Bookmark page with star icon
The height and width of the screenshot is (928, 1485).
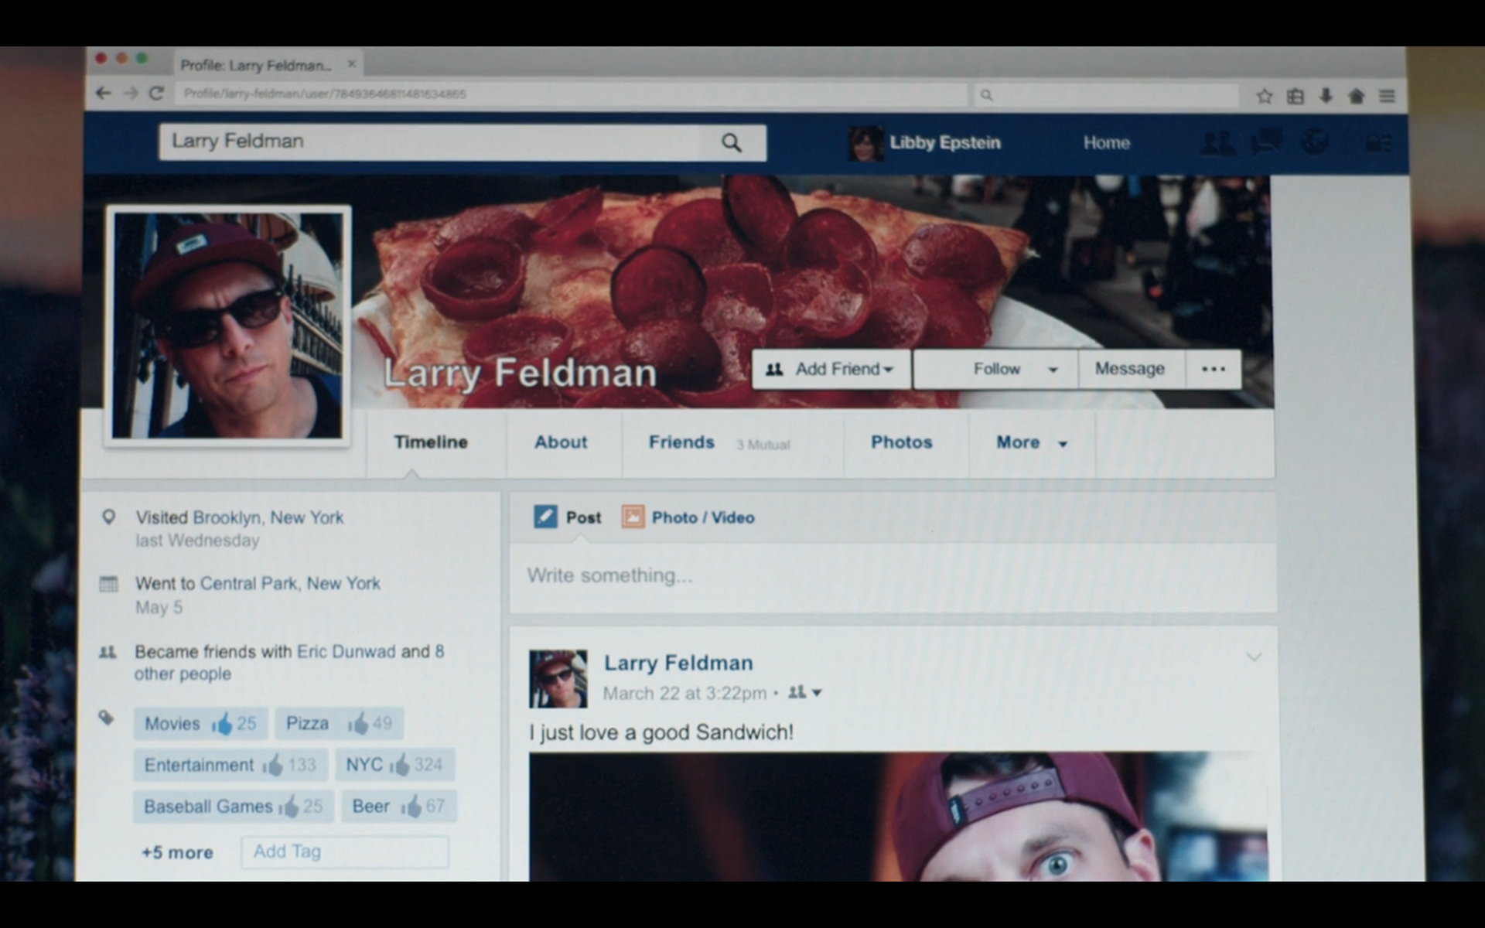point(1265,96)
